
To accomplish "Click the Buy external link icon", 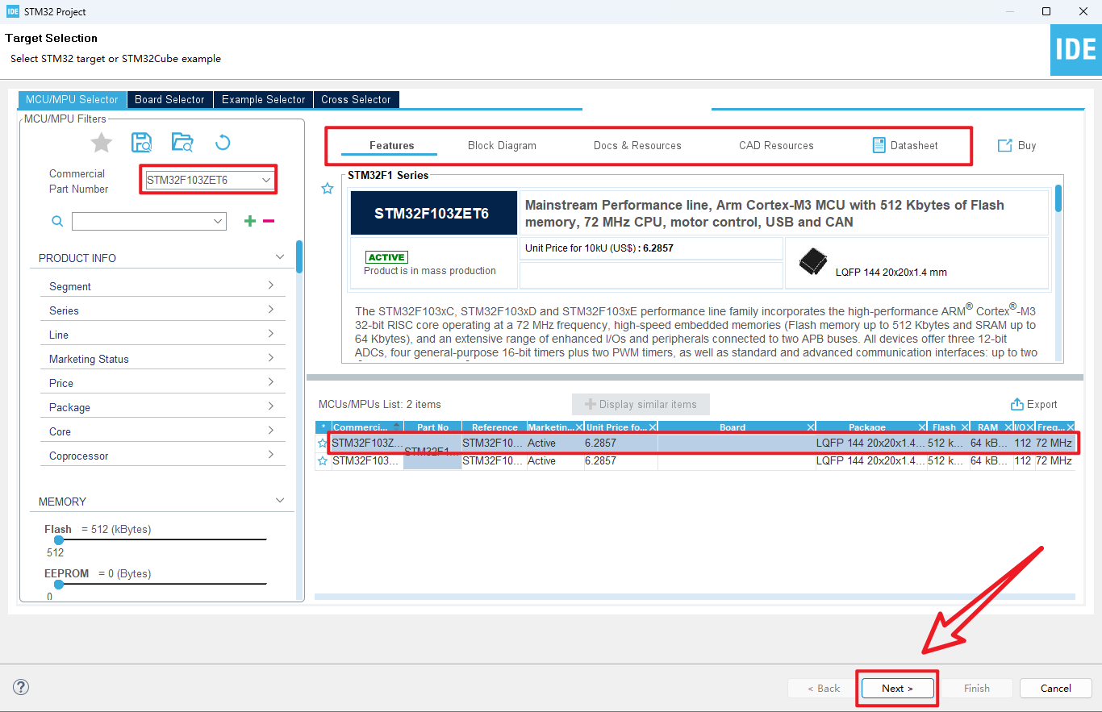I will point(1004,146).
